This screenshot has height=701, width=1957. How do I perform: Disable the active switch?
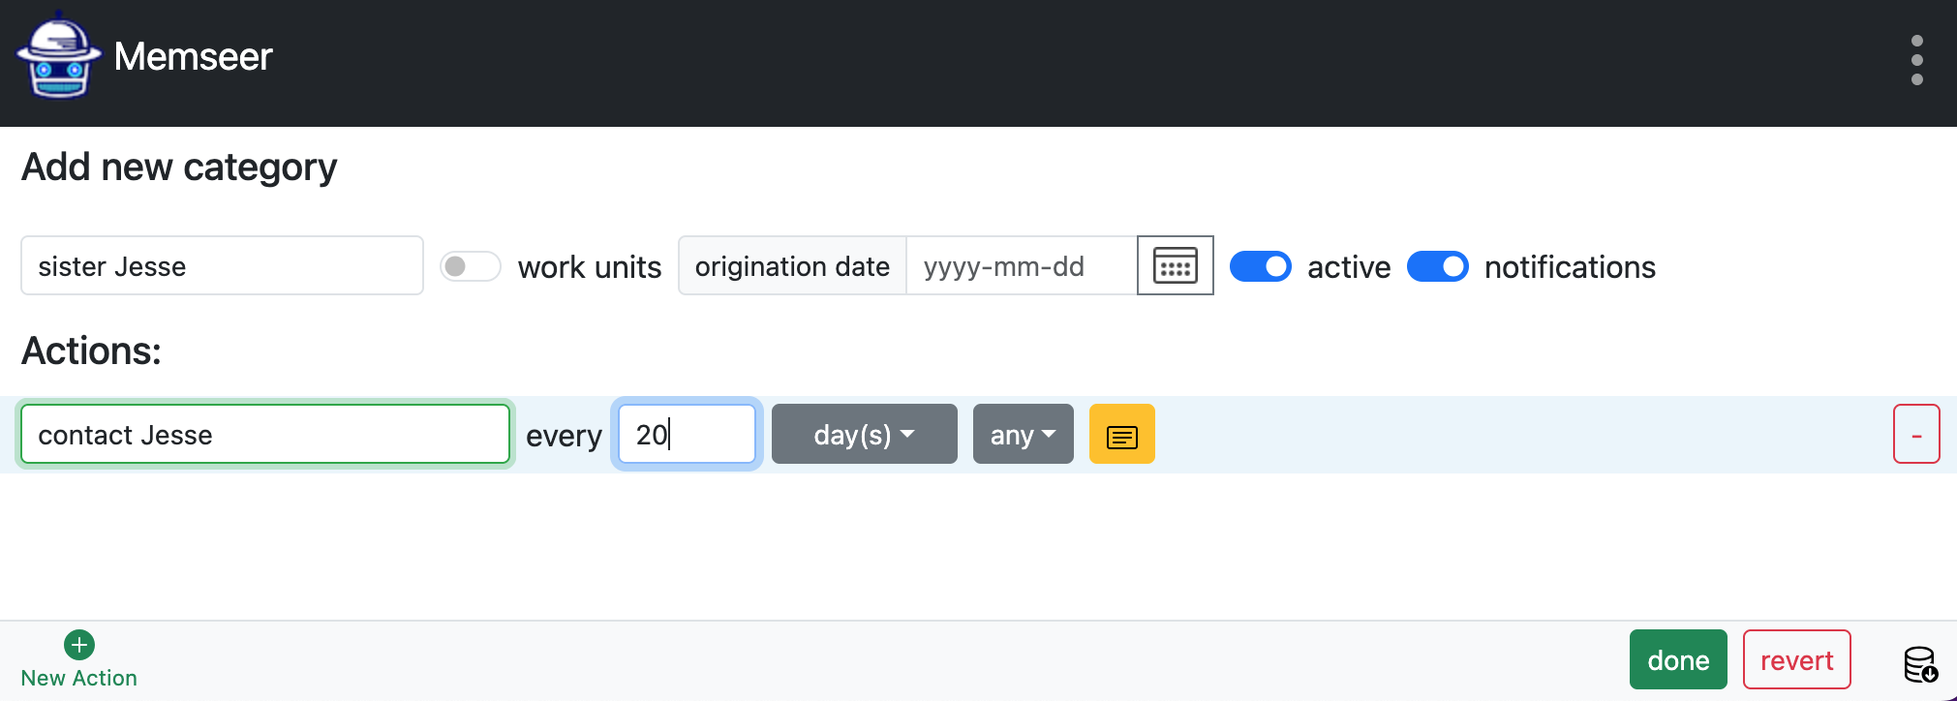[x=1260, y=266]
